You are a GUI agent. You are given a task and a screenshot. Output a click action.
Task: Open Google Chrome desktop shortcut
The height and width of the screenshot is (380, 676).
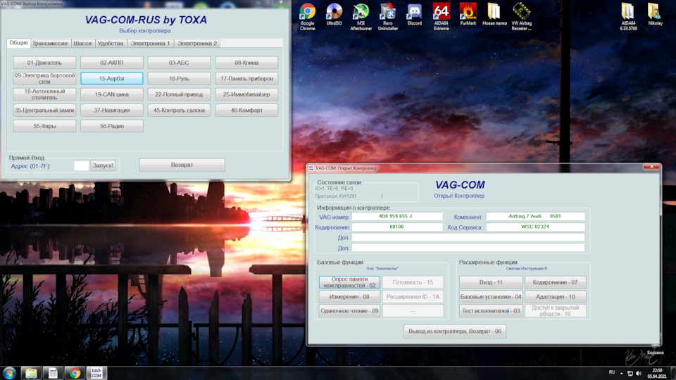tap(308, 16)
